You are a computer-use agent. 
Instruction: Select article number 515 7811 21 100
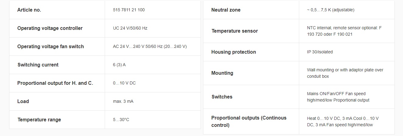[129, 10]
